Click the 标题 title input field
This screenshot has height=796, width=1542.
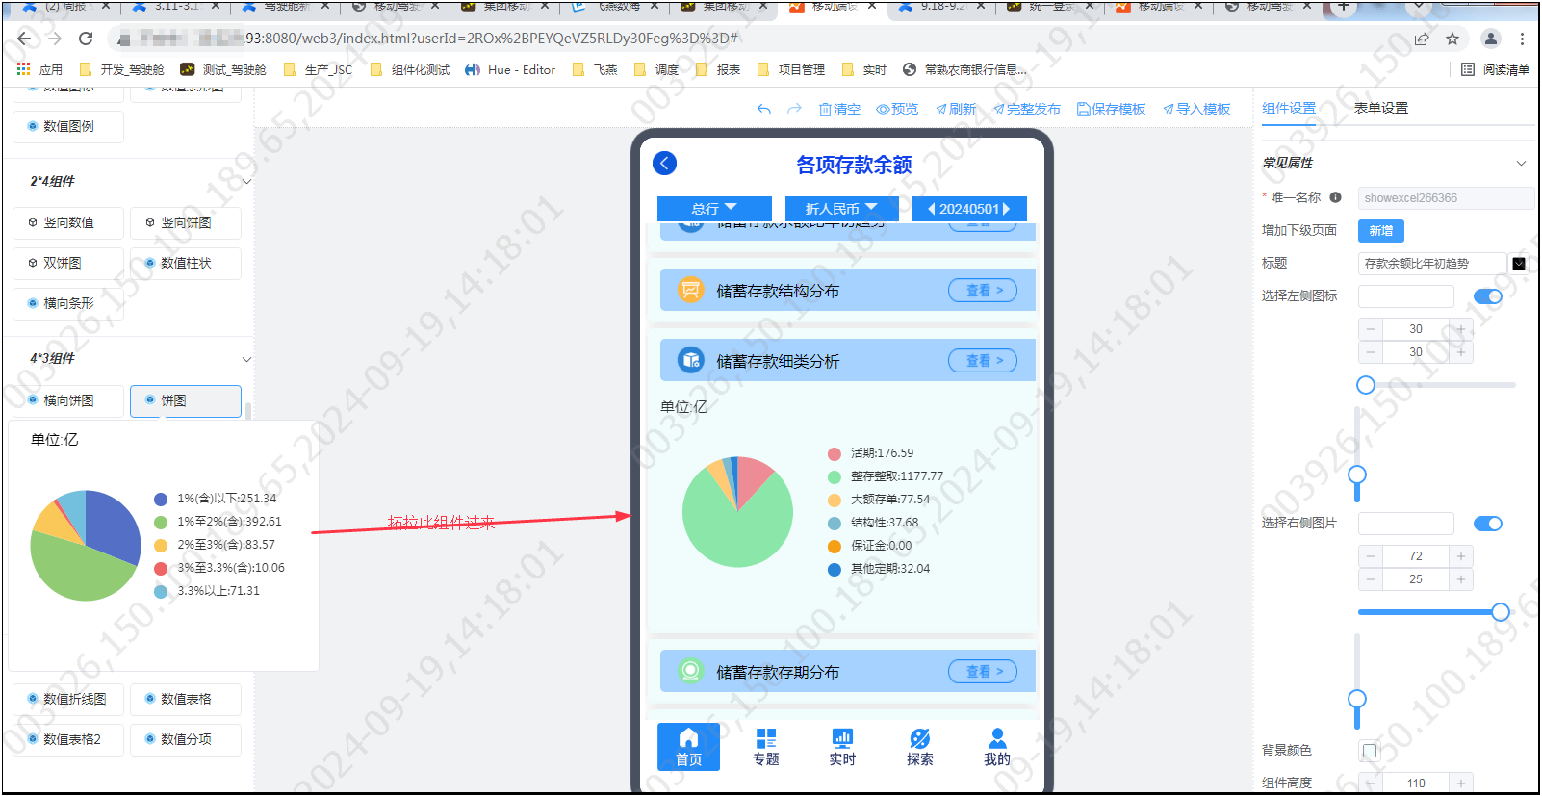1432,264
